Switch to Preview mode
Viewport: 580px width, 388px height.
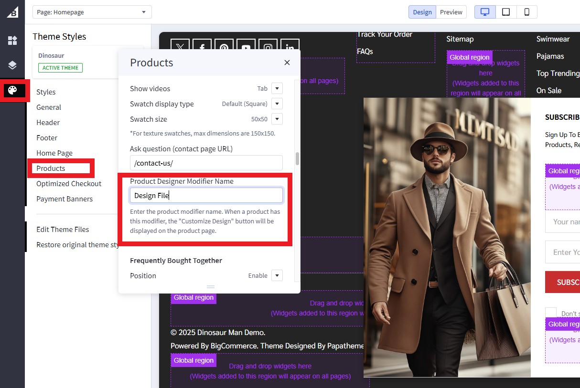451,12
